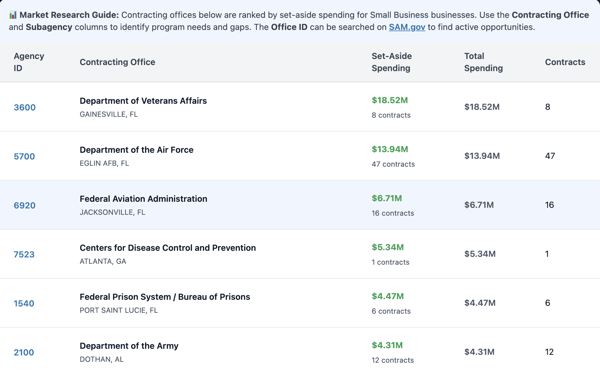The image size is (600, 376).
Task: Click the Contracting Office column header
Action: (117, 62)
